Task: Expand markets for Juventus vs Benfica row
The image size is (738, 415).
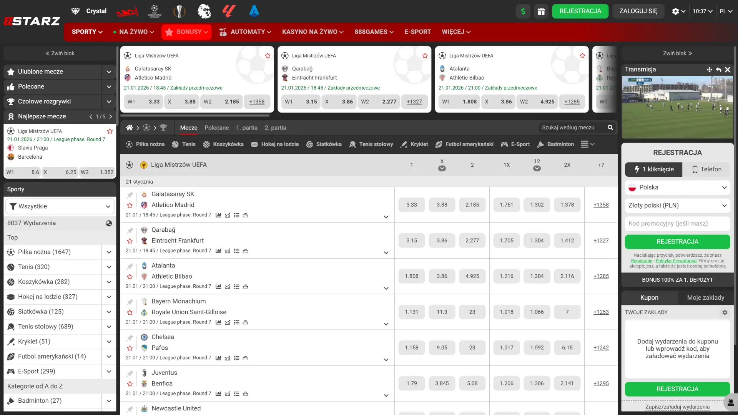Action: 386,395
